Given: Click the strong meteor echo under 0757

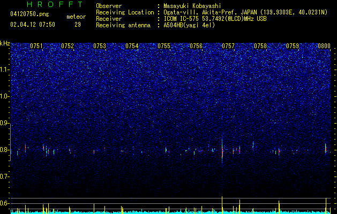Looking at the screenshot, I should click(222, 151).
